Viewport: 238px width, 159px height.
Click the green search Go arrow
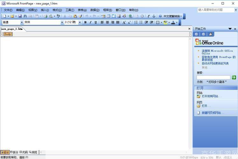click(x=234, y=77)
